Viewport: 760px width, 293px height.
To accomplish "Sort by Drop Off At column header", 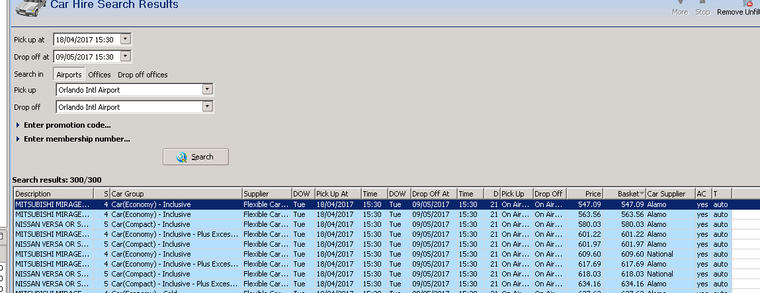I will 434,194.
